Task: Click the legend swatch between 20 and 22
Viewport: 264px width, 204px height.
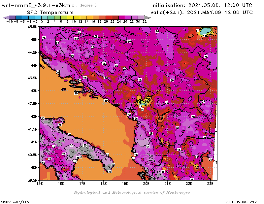Action: [109, 17]
